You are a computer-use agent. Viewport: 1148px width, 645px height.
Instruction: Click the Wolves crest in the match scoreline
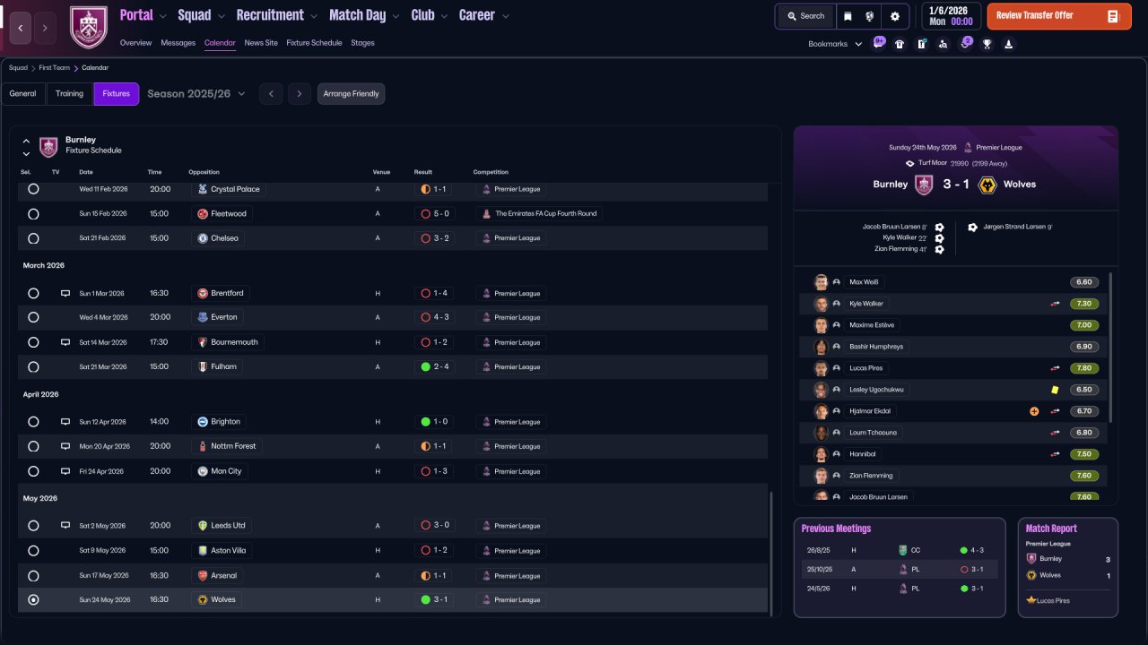click(987, 185)
